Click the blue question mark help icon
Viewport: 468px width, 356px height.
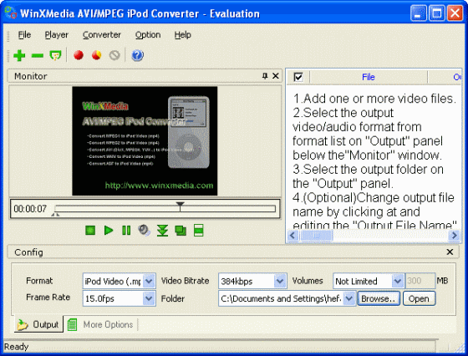coord(137,55)
